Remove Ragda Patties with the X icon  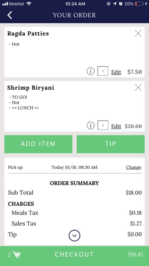[138, 33]
